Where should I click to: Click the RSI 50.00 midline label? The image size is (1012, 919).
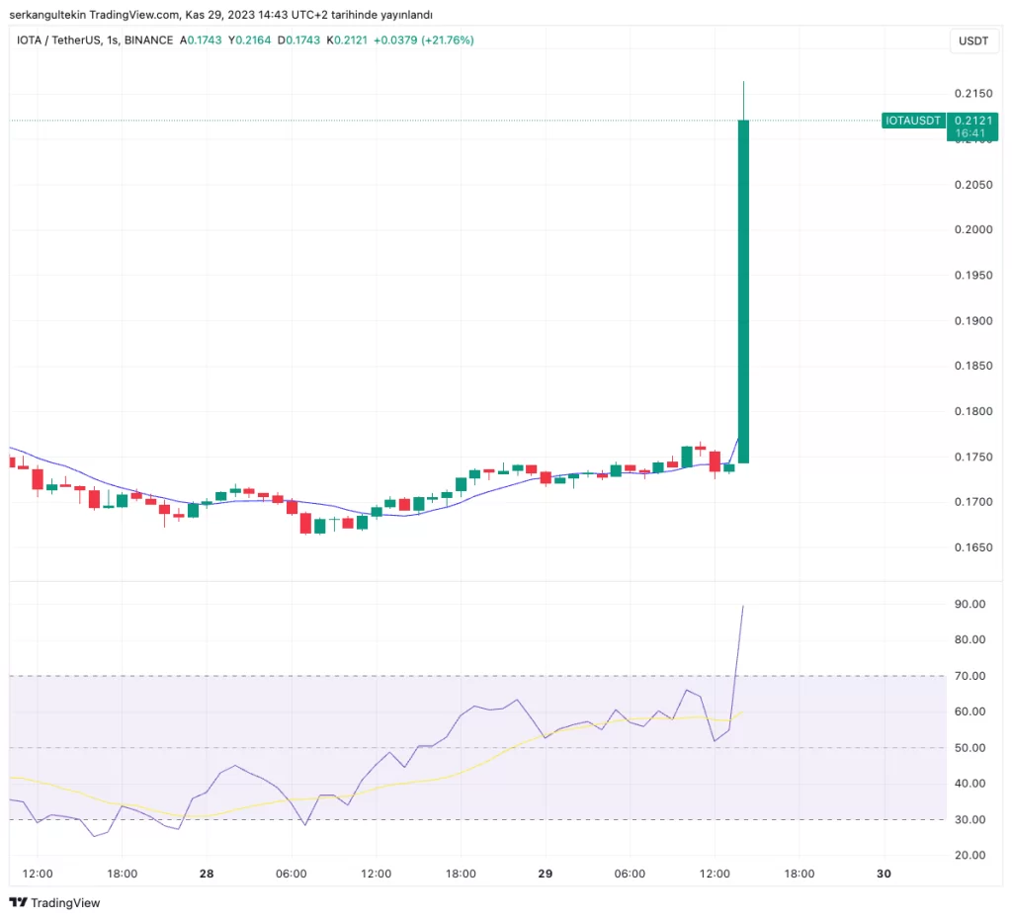[971, 748]
